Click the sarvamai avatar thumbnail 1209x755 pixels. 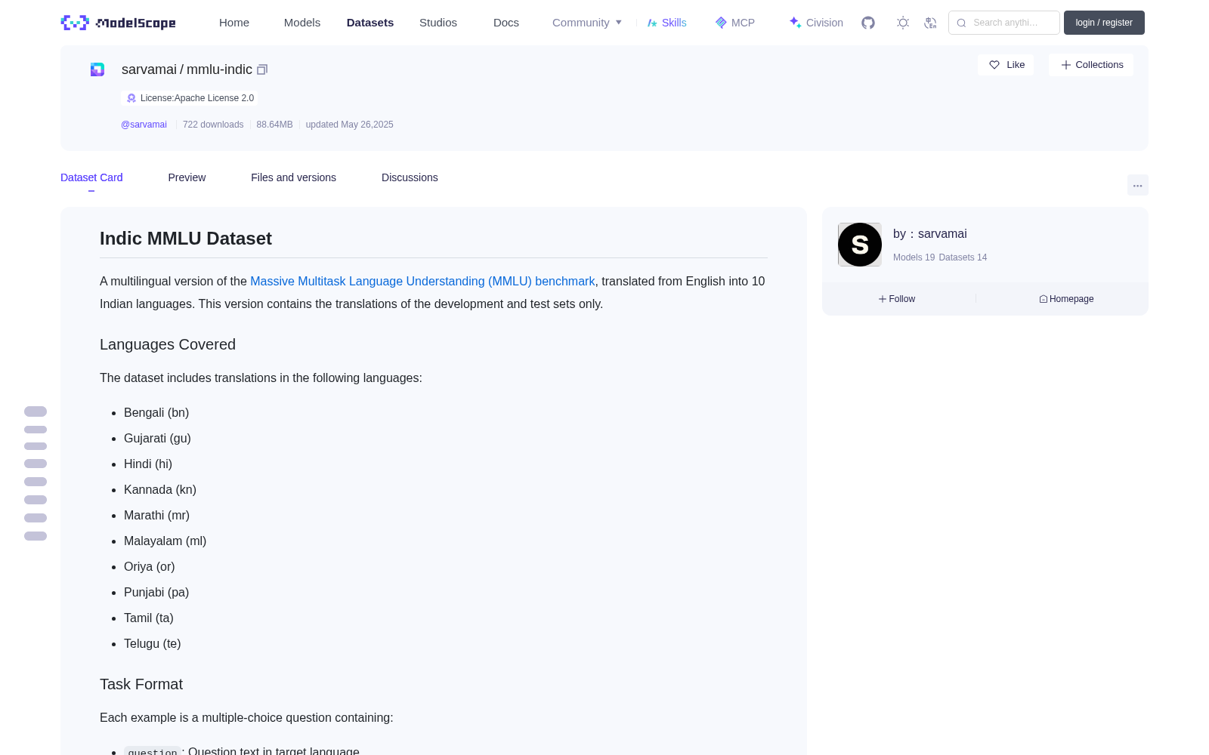(x=860, y=245)
